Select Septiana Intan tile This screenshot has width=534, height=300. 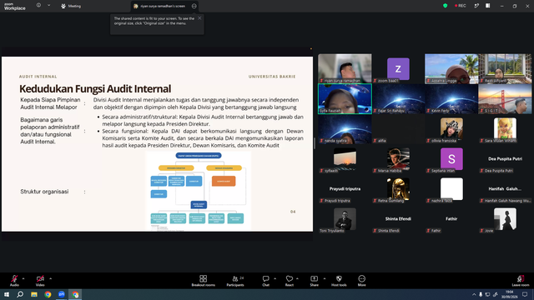pos(451,159)
